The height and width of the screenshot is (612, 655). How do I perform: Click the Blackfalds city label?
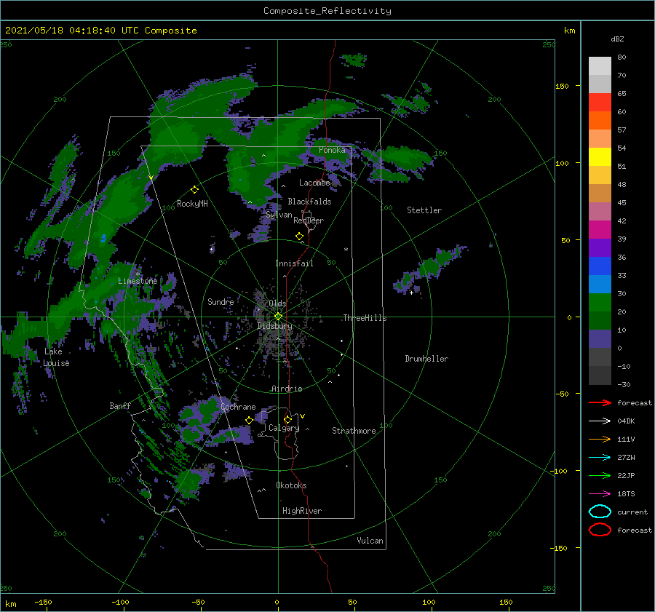pyautogui.click(x=309, y=202)
